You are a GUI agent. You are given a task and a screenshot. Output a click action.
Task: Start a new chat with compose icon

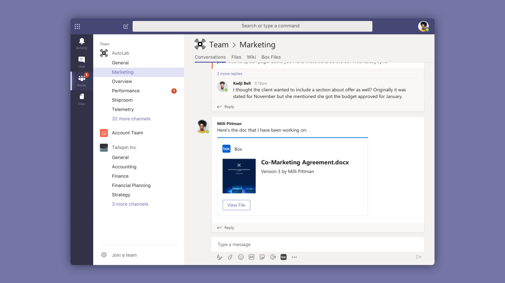click(x=126, y=27)
